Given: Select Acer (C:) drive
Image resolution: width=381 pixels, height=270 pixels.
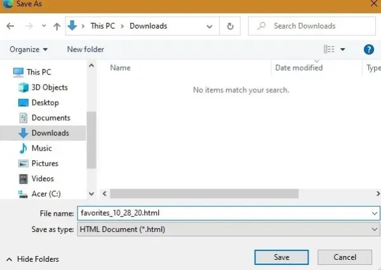Looking at the screenshot, I should [x=39, y=194].
